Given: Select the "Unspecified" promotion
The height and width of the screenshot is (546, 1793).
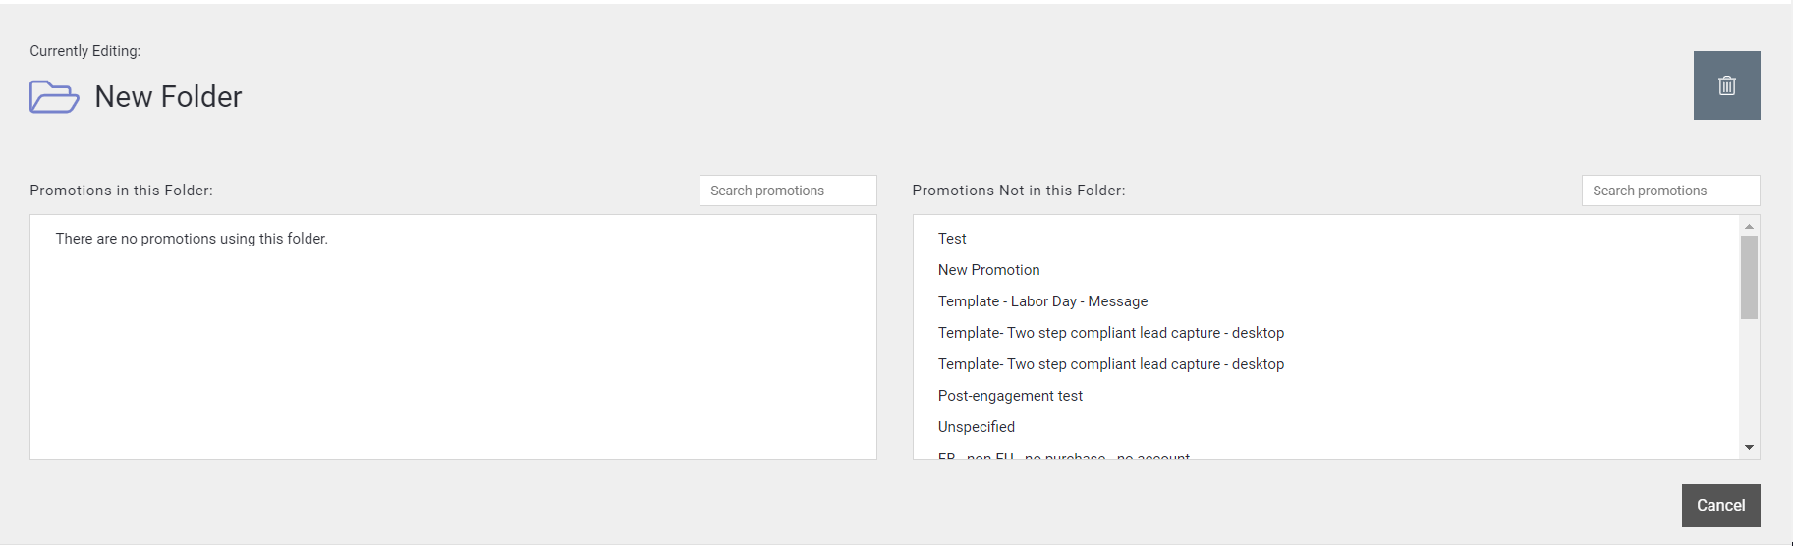Looking at the screenshot, I should (x=976, y=427).
